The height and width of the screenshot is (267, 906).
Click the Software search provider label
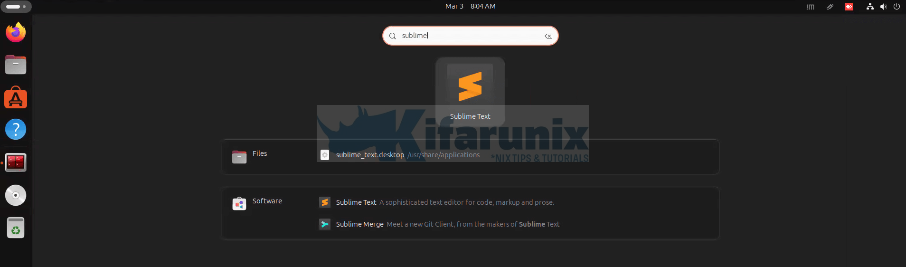click(x=267, y=201)
